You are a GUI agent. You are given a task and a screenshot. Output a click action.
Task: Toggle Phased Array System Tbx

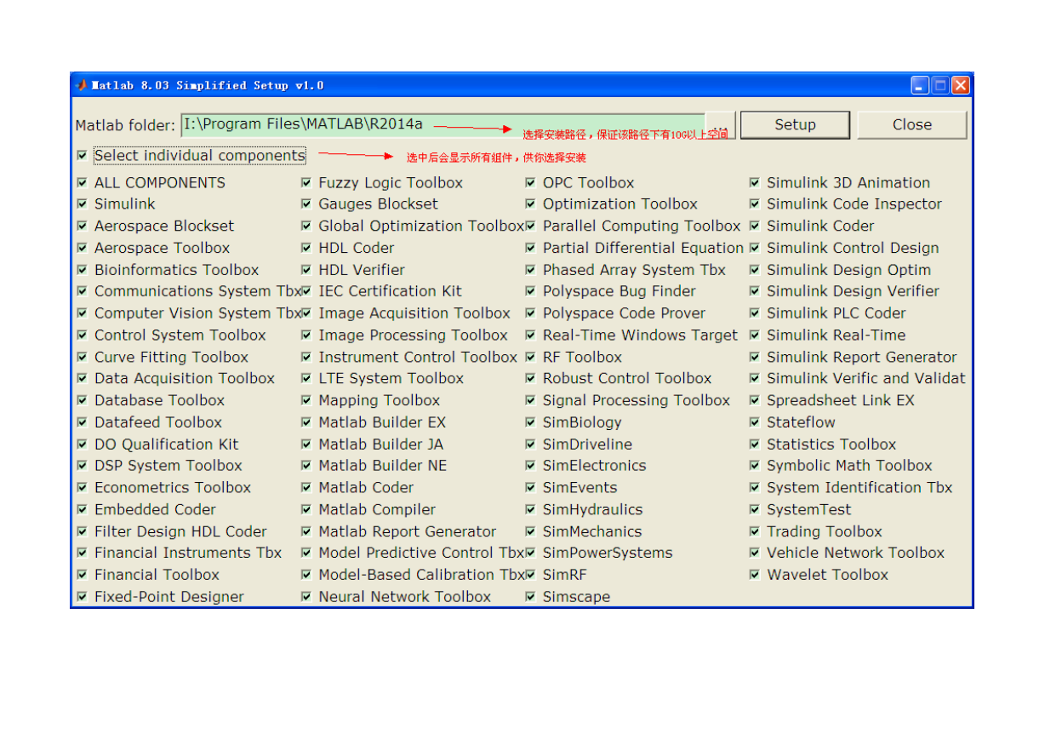point(531,270)
